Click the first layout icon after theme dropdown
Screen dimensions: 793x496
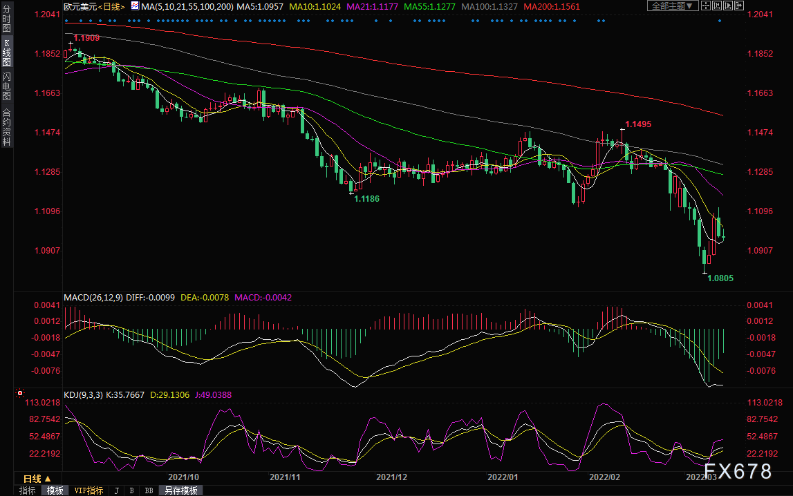coord(706,6)
